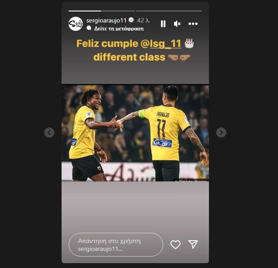
Task: Click the verified badge beside username
Action: 131,20
